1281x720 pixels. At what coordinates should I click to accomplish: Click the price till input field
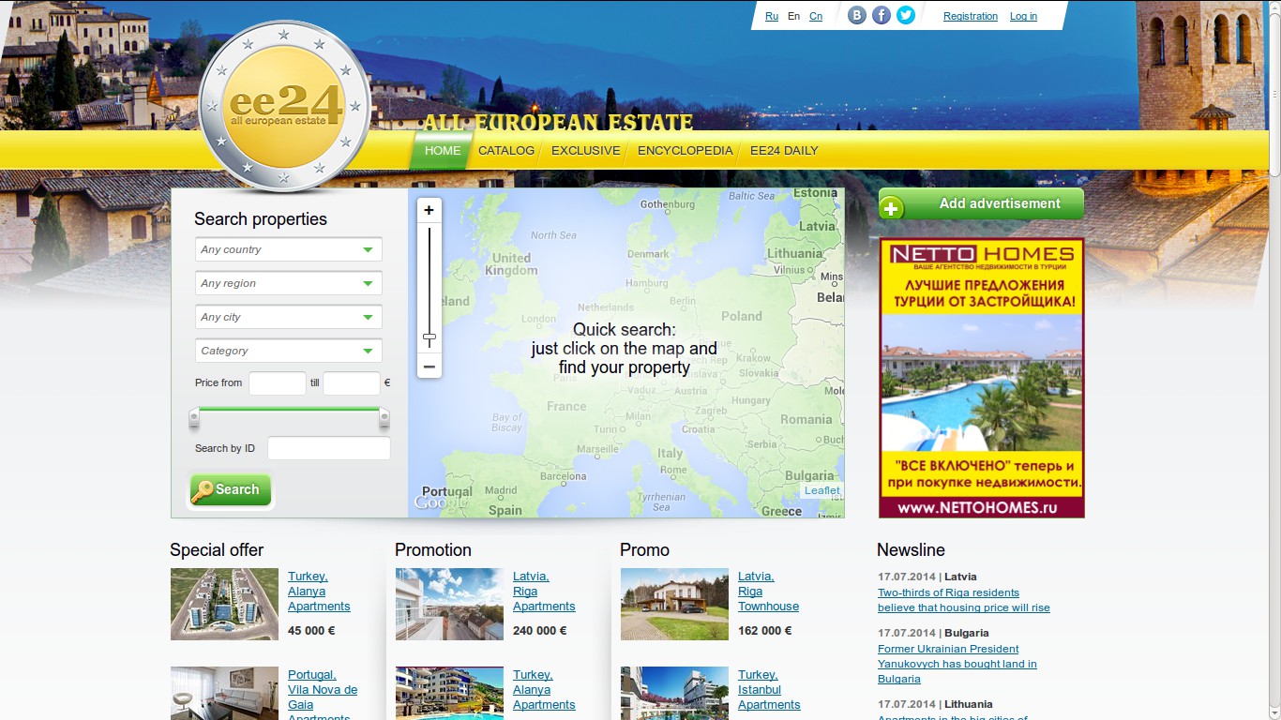[352, 383]
